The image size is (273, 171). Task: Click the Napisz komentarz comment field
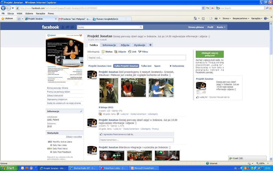click(136, 140)
